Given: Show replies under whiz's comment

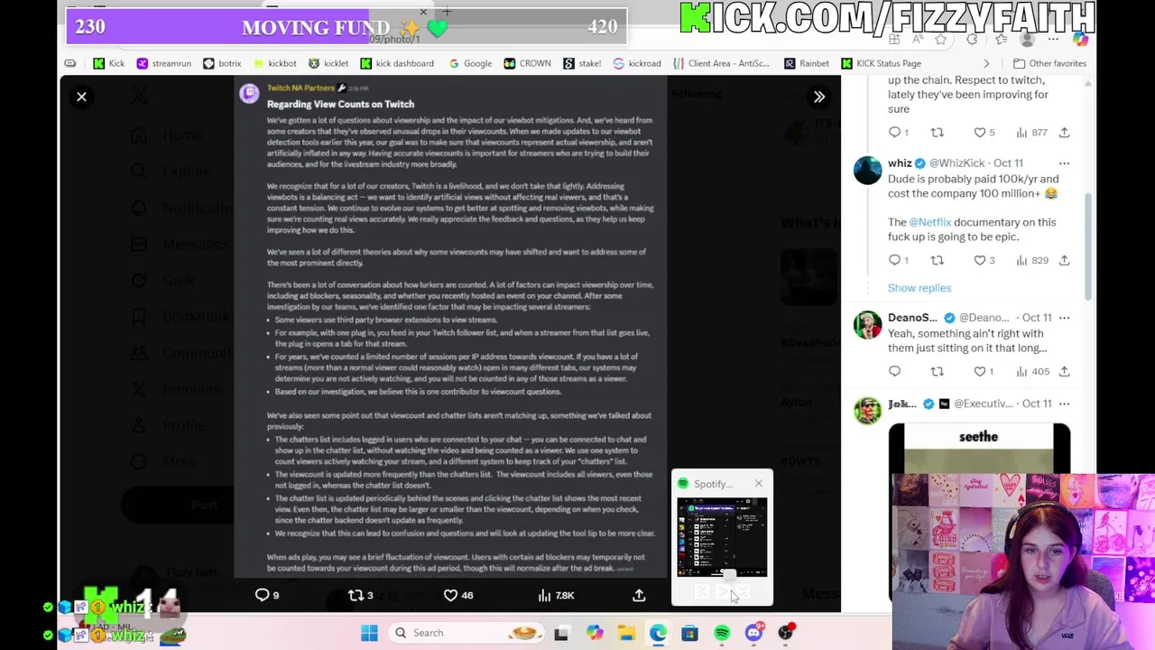Looking at the screenshot, I should [919, 288].
